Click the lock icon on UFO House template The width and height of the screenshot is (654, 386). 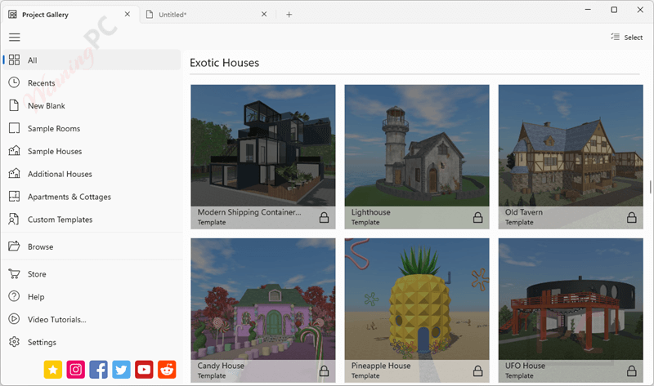632,370
